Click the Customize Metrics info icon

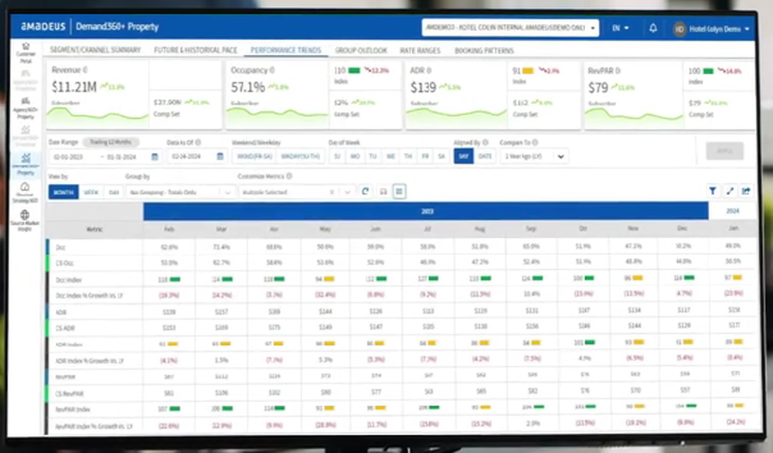click(x=289, y=176)
